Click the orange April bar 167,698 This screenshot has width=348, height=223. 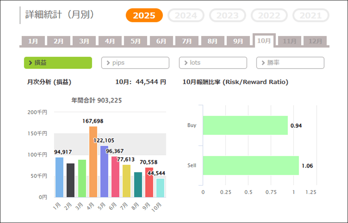coord(93,162)
